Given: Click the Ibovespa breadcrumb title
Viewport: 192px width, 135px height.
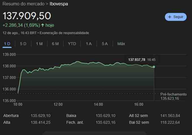Looking at the screenshot, I should [x=59, y=4].
